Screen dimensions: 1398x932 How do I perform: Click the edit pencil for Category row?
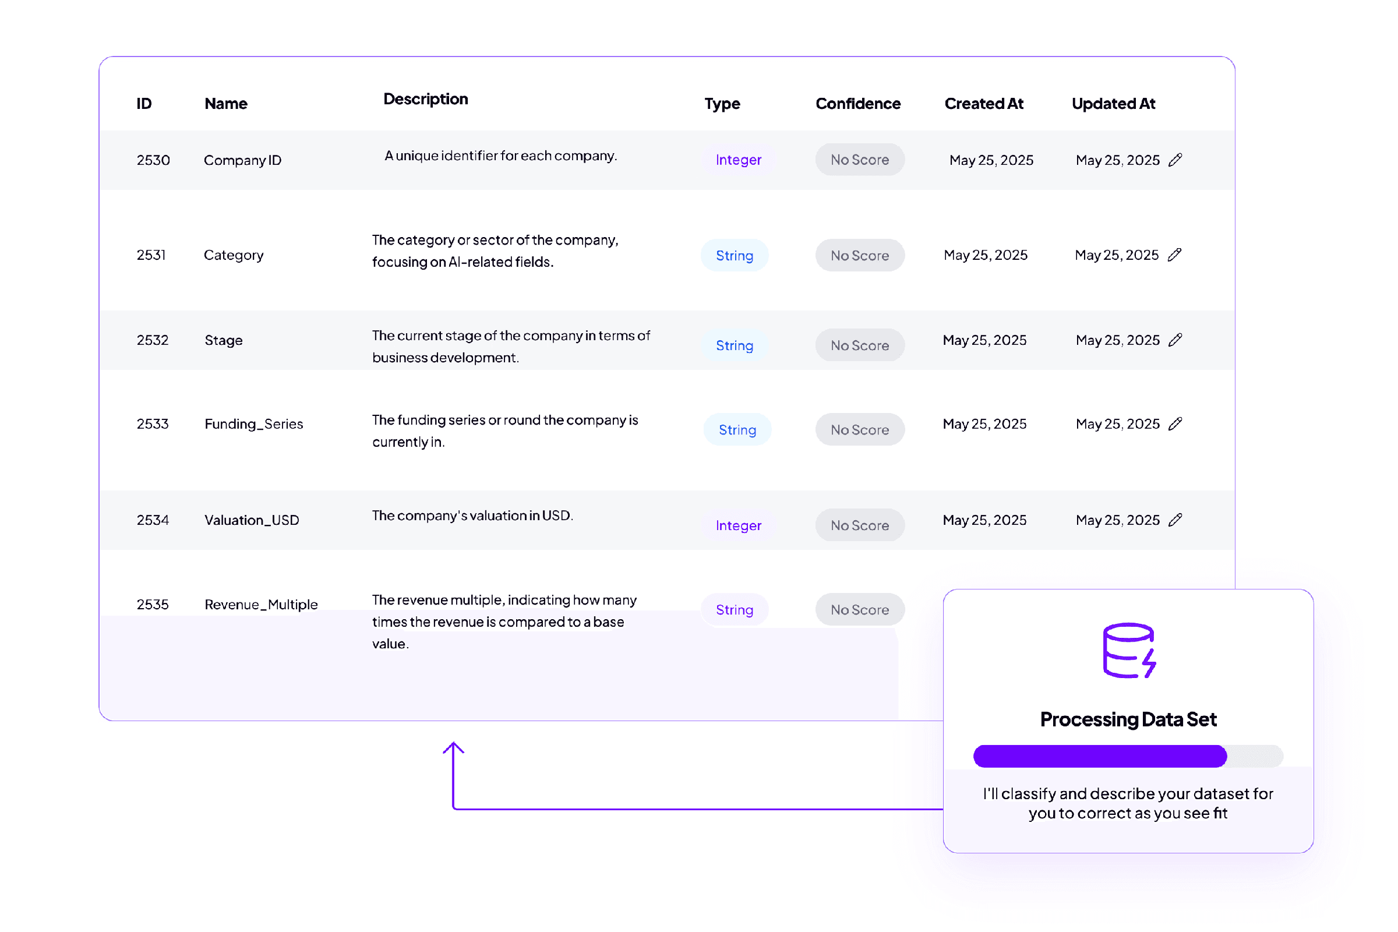coord(1174,255)
